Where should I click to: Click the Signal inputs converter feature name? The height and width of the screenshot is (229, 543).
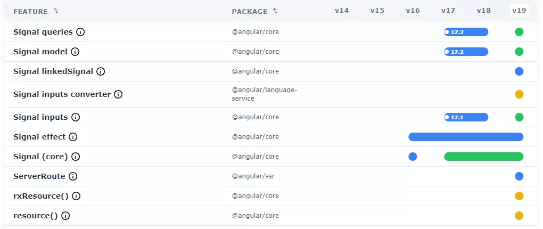pos(62,94)
